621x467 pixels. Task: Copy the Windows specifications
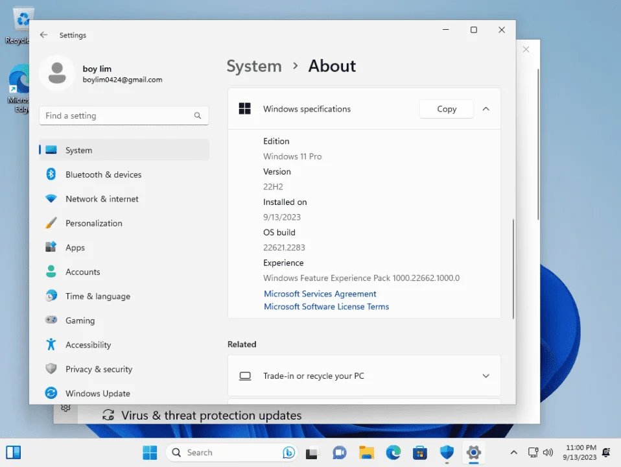pos(447,109)
